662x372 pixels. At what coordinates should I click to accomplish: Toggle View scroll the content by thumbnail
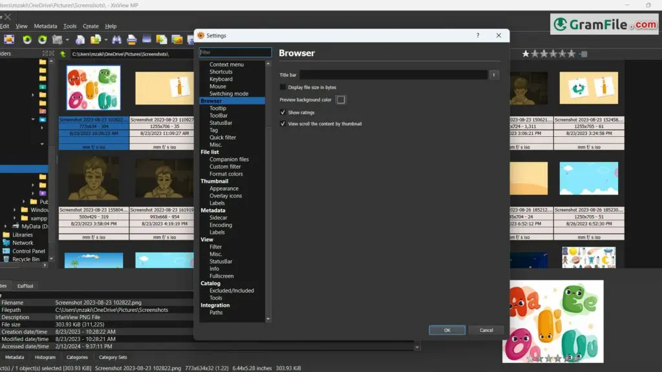point(283,124)
